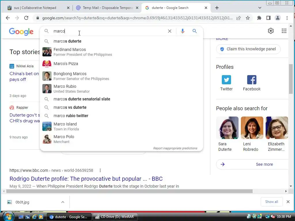Image resolution: width=295 pixels, height=221 pixels.
Task: Close the Temp Mail tab
Action: 137,8
